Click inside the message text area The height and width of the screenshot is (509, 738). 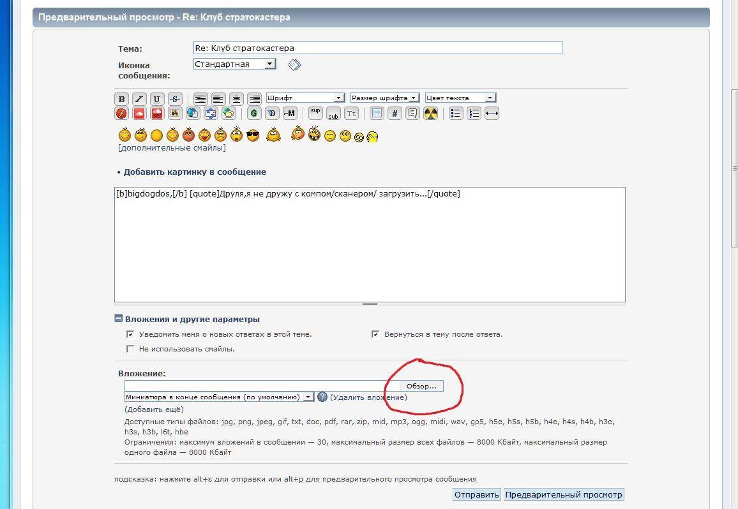pyautogui.click(x=370, y=245)
